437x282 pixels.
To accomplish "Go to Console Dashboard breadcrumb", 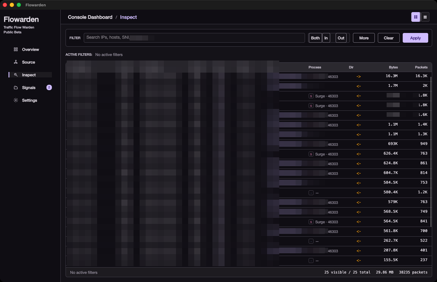I will coord(90,17).
